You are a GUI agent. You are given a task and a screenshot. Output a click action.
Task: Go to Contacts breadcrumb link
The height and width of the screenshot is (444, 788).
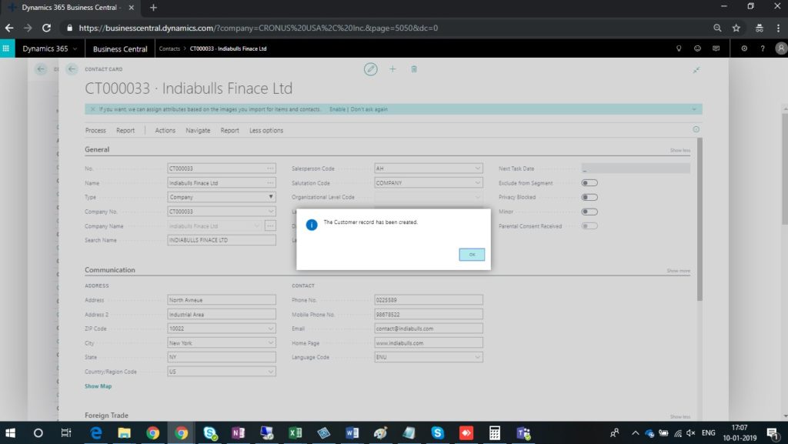tap(169, 48)
